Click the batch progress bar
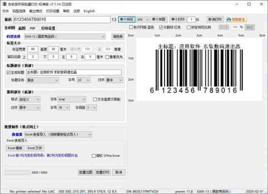This screenshot has height=194, width=268. (x=17, y=173)
